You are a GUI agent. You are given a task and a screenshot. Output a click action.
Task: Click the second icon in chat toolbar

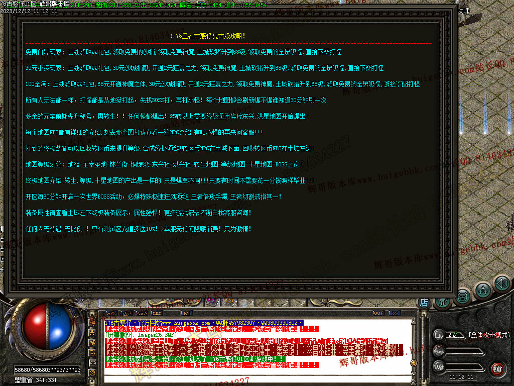click(x=126, y=313)
